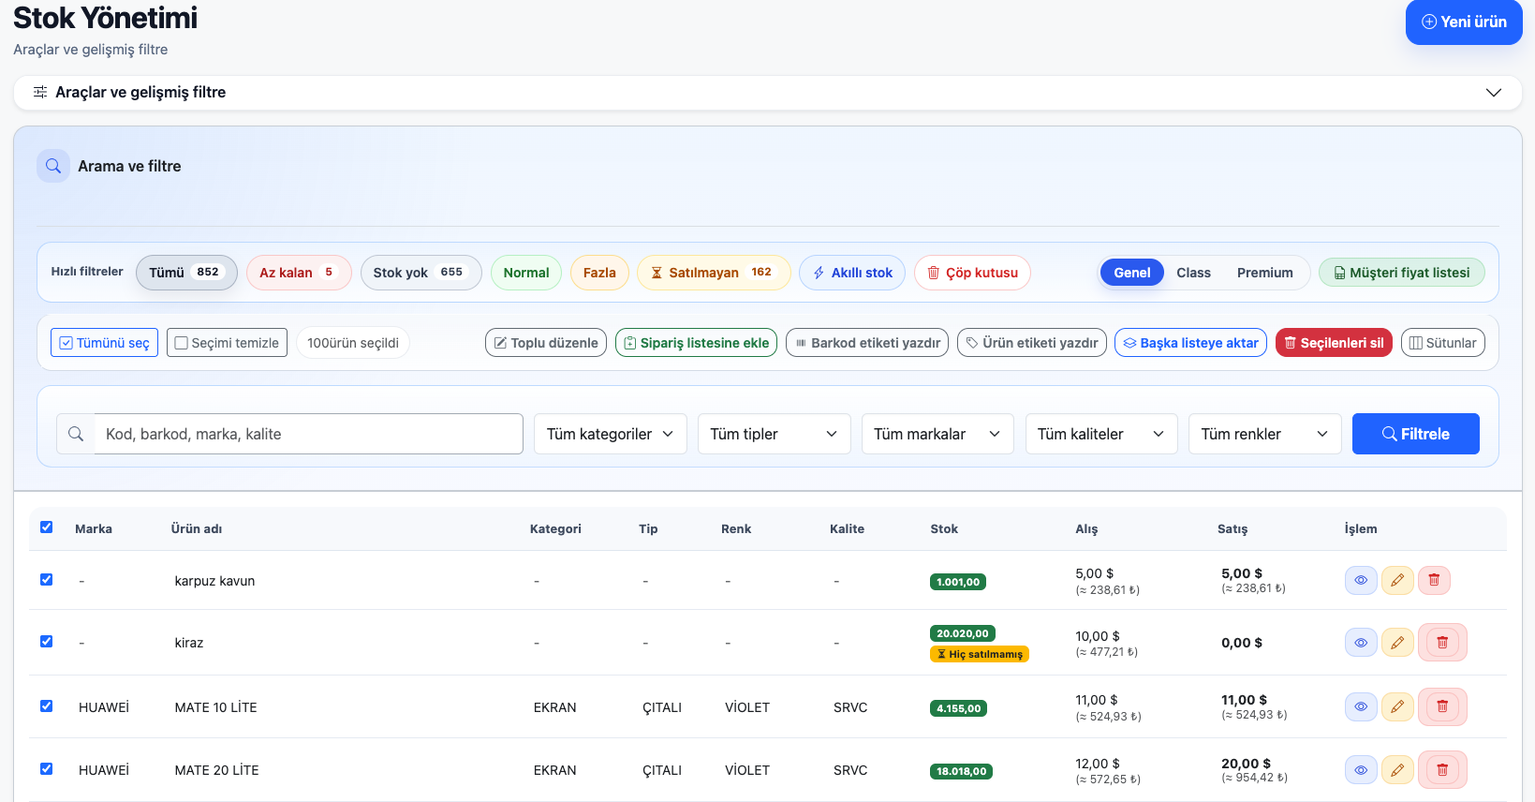Screen dimensions: 1535x802
Task: Click the Marka column header
Action: (x=94, y=528)
